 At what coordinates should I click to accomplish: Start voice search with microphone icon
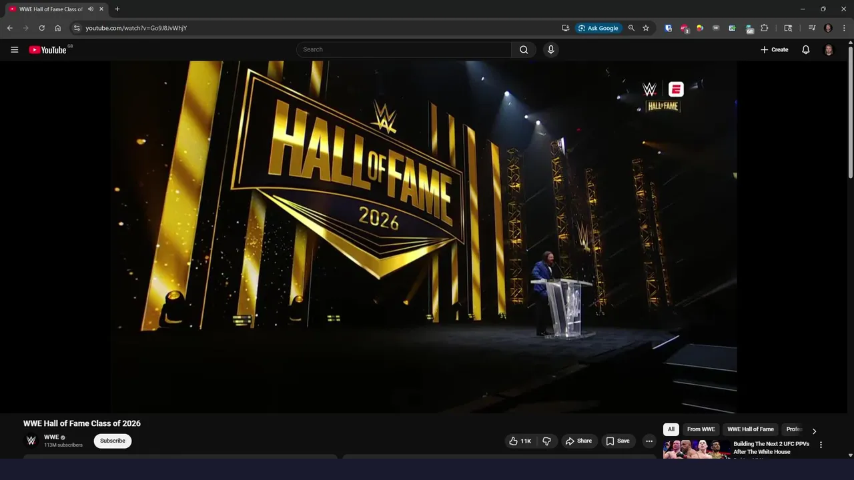(x=550, y=49)
